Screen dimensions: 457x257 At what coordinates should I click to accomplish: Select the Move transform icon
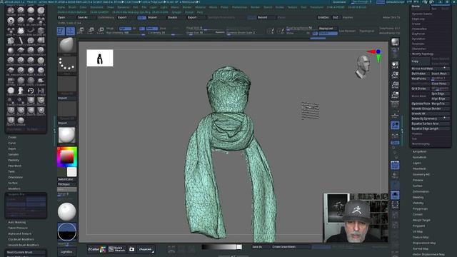pyautogui.click(x=81, y=30)
